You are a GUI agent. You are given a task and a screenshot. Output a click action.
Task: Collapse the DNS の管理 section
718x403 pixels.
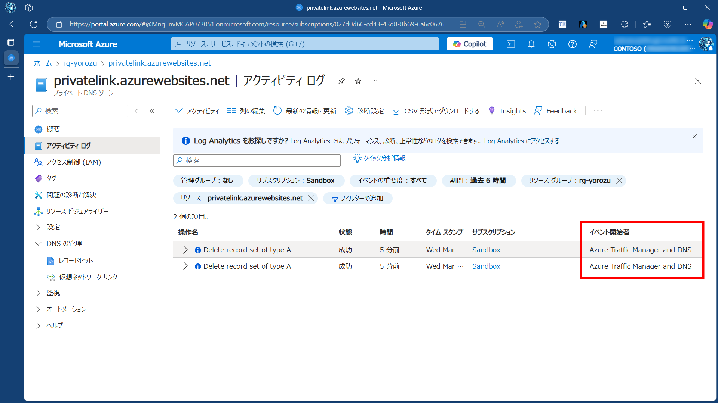click(x=38, y=244)
